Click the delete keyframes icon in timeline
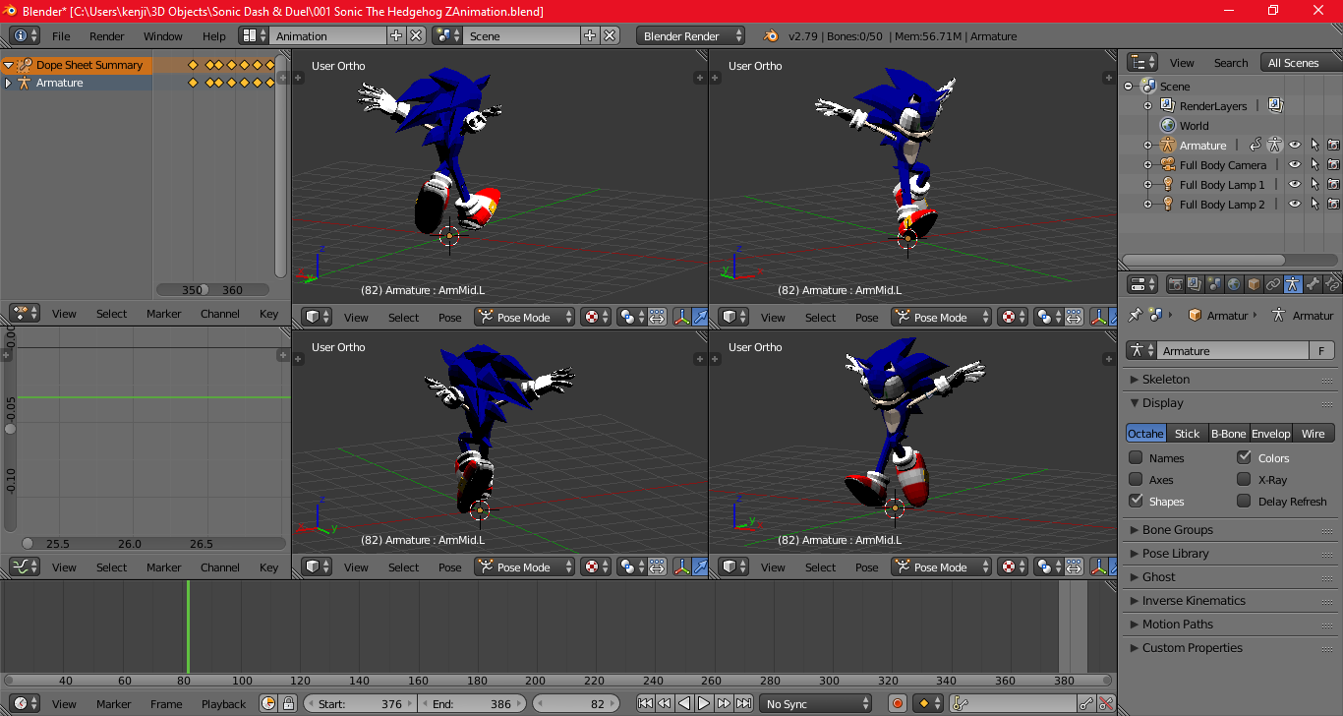The width and height of the screenshot is (1343, 716). (1106, 703)
